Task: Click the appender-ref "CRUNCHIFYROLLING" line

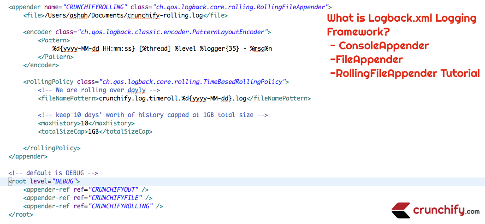Action: coord(93,206)
